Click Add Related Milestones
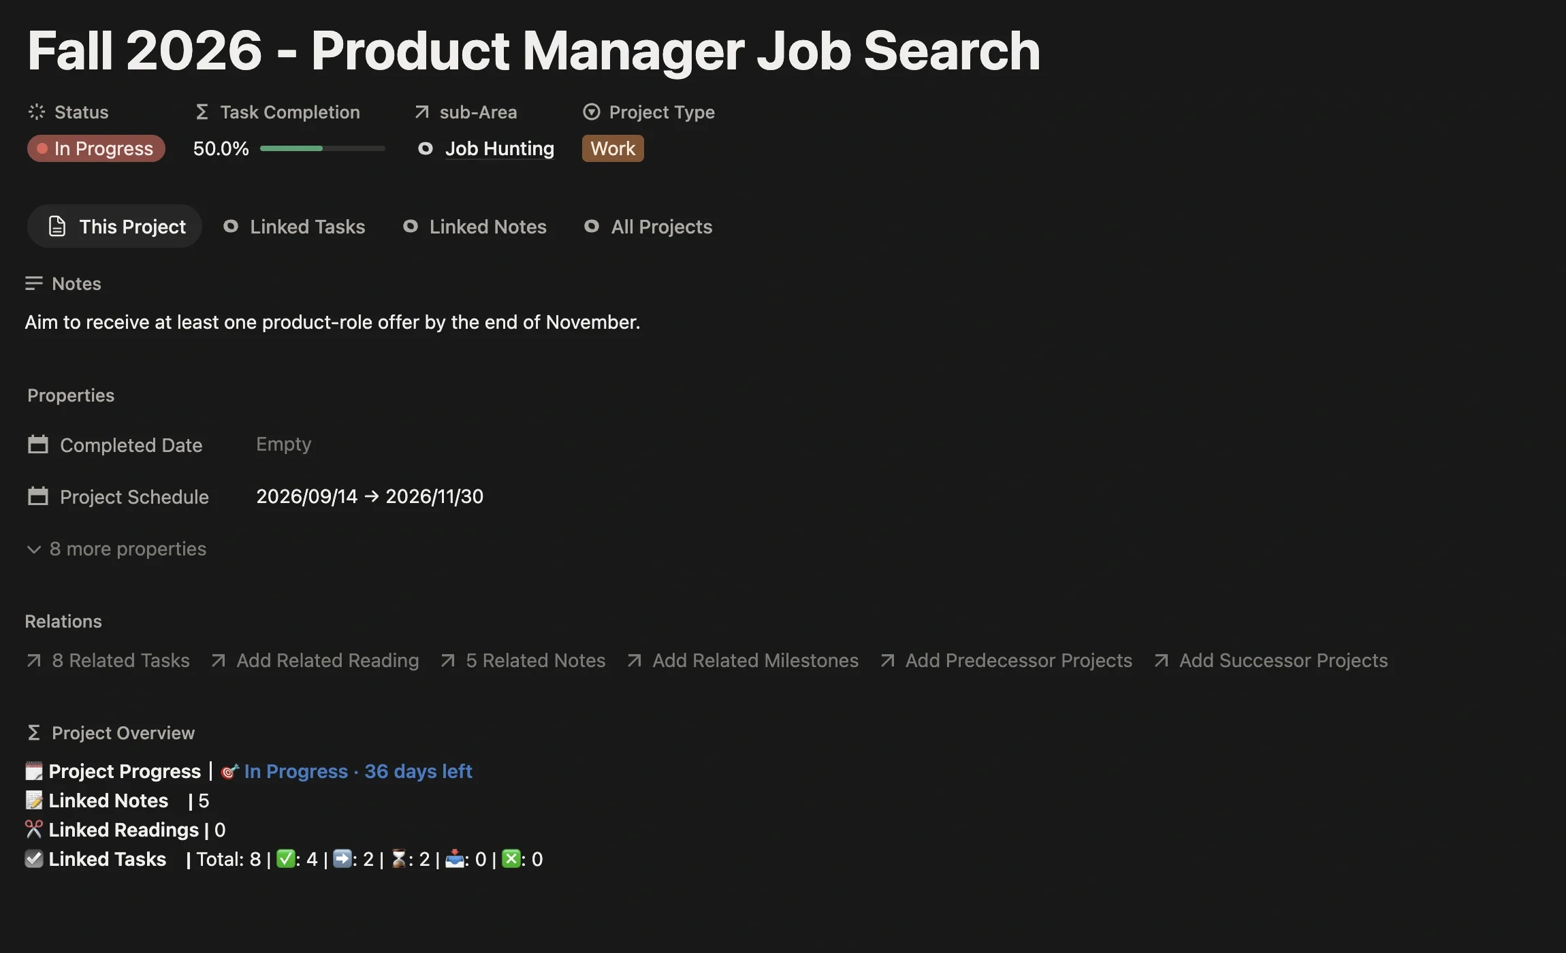Screen dimensions: 1566x953 tap(743, 660)
